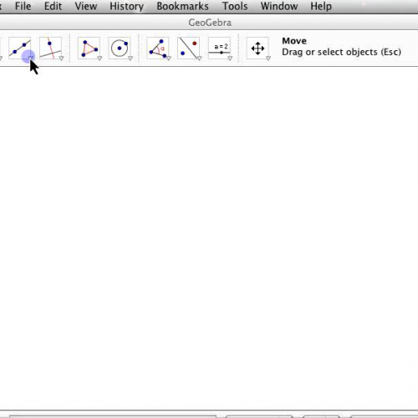Select the Reflect Object about Line tool
418x418 pixels.
(188, 48)
